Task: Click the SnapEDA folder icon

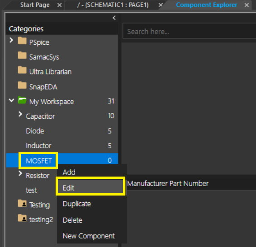Action: [22, 85]
